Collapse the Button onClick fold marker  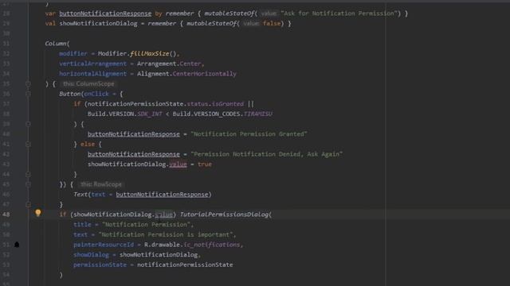point(29,94)
